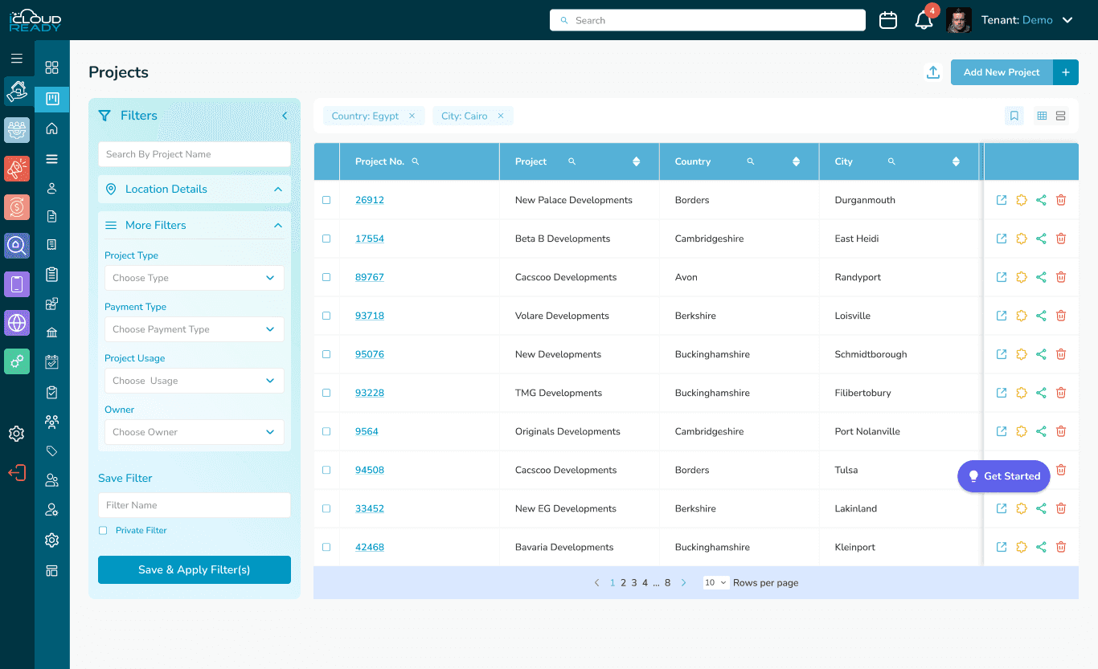Delete project 26912 using its trash icon
1098x669 pixels.
[x=1061, y=199]
